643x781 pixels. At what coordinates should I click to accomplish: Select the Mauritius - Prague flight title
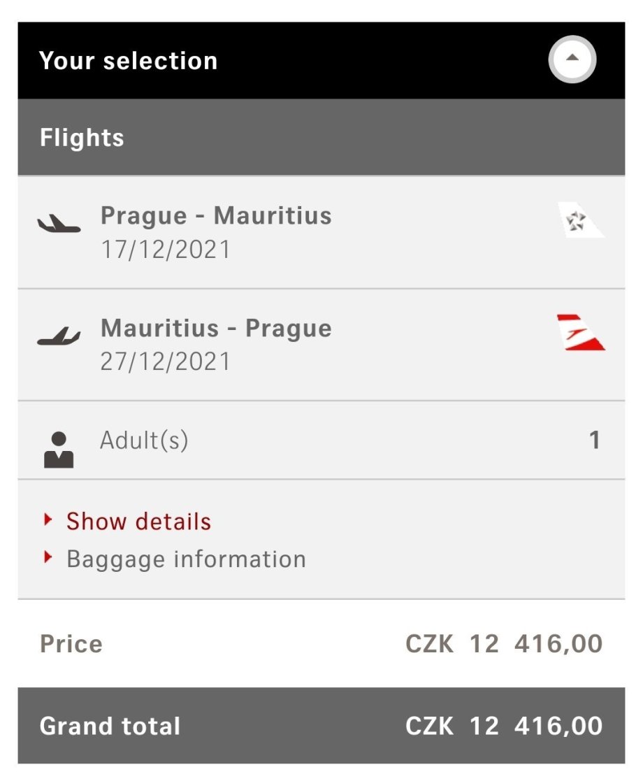[216, 328]
